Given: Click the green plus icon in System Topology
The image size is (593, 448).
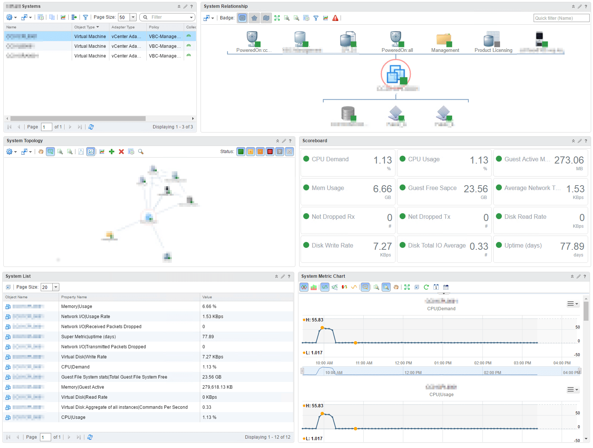Looking at the screenshot, I should [112, 152].
